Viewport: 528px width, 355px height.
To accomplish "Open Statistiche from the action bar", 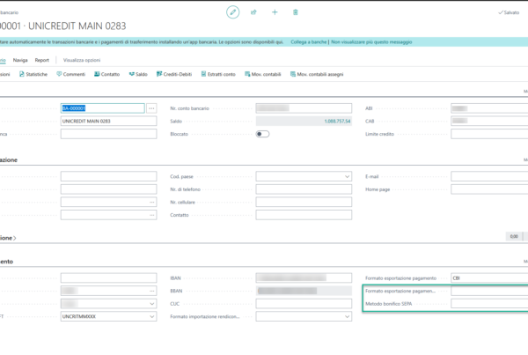I will pyautogui.click(x=33, y=74).
